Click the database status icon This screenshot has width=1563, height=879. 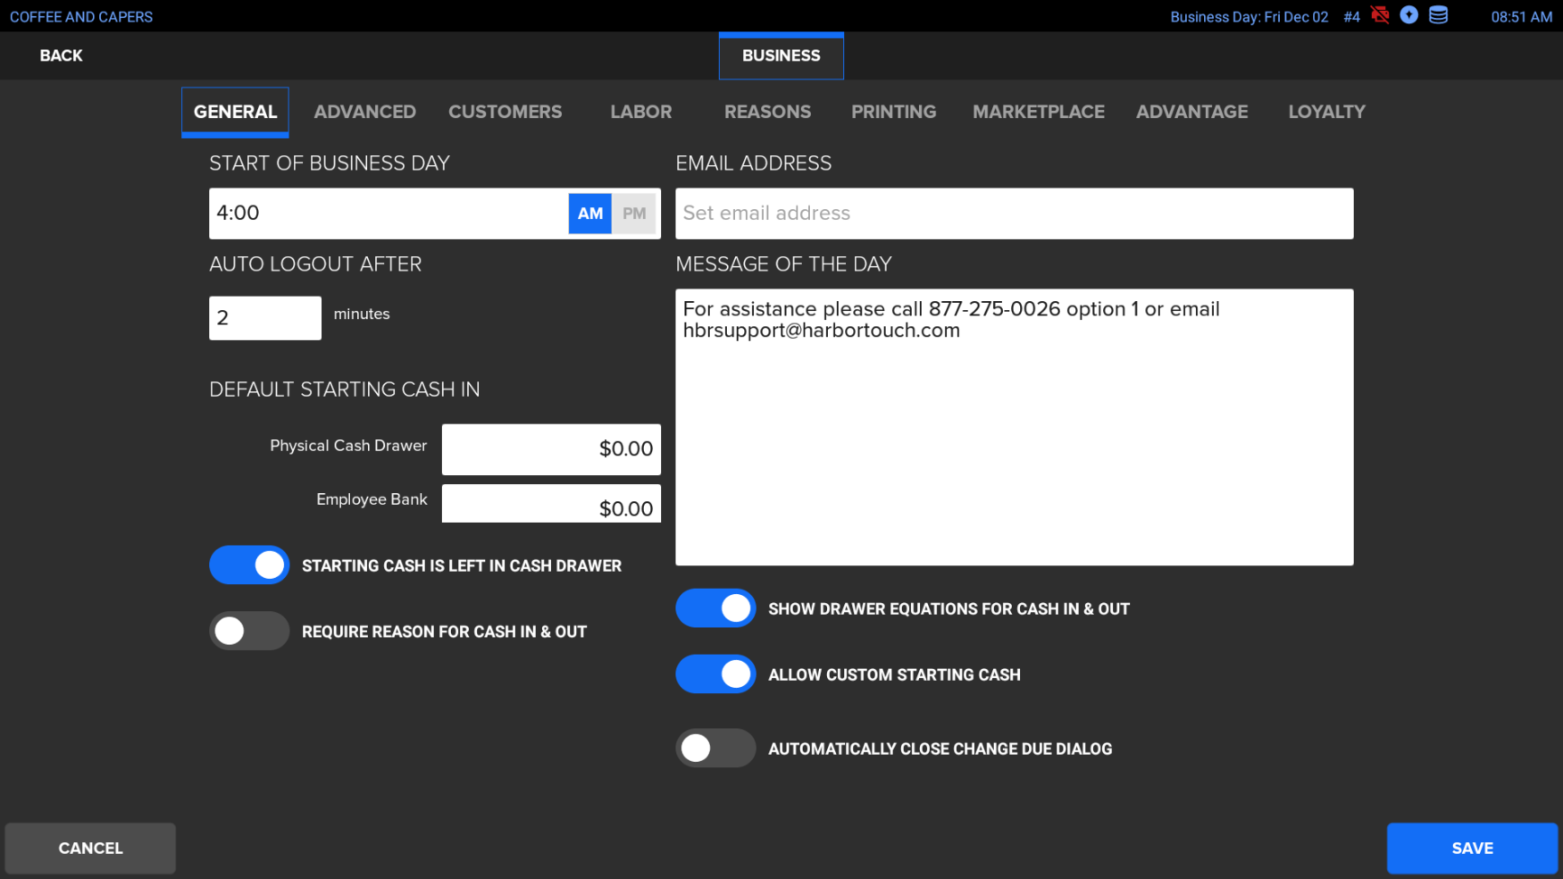pos(1439,15)
